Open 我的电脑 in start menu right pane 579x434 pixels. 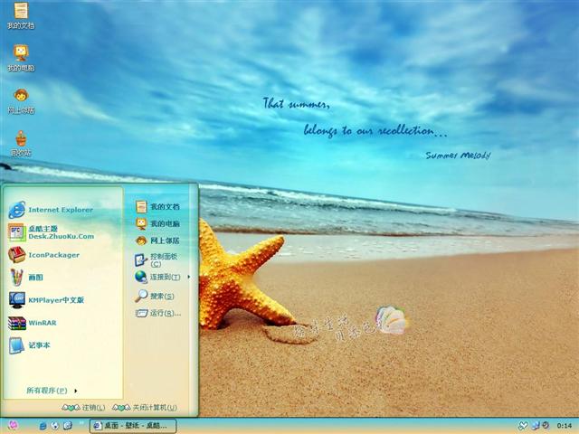click(x=157, y=223)
